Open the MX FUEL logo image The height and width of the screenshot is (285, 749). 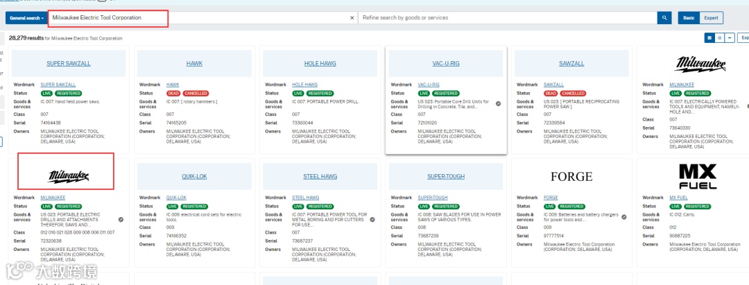pyautogui.click(x=697, y=177)
